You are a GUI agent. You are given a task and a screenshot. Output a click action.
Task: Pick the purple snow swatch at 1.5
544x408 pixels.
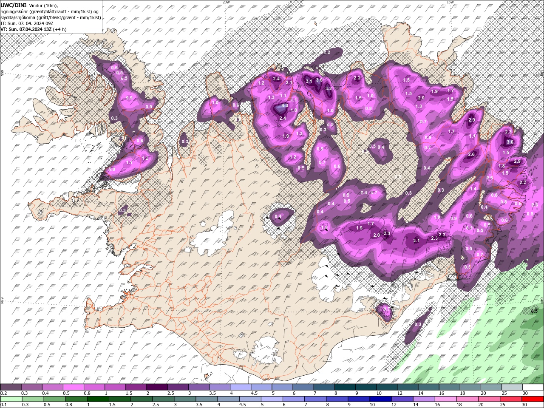(136, 387)
